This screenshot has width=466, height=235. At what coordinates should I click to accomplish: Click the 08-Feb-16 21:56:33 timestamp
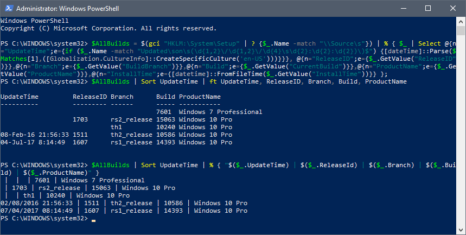34,135
